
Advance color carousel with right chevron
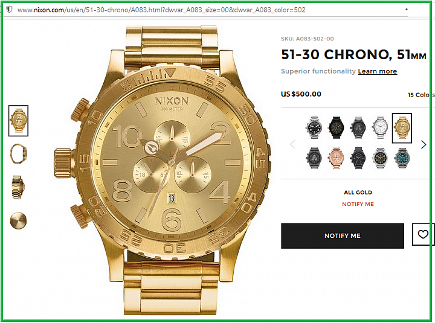pyautogui.click(x=424, y=144)
